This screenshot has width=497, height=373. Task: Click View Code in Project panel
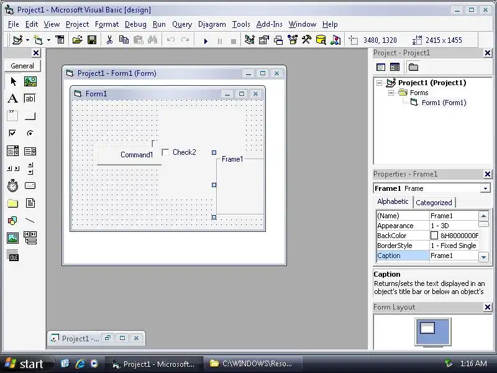(381, 67)
